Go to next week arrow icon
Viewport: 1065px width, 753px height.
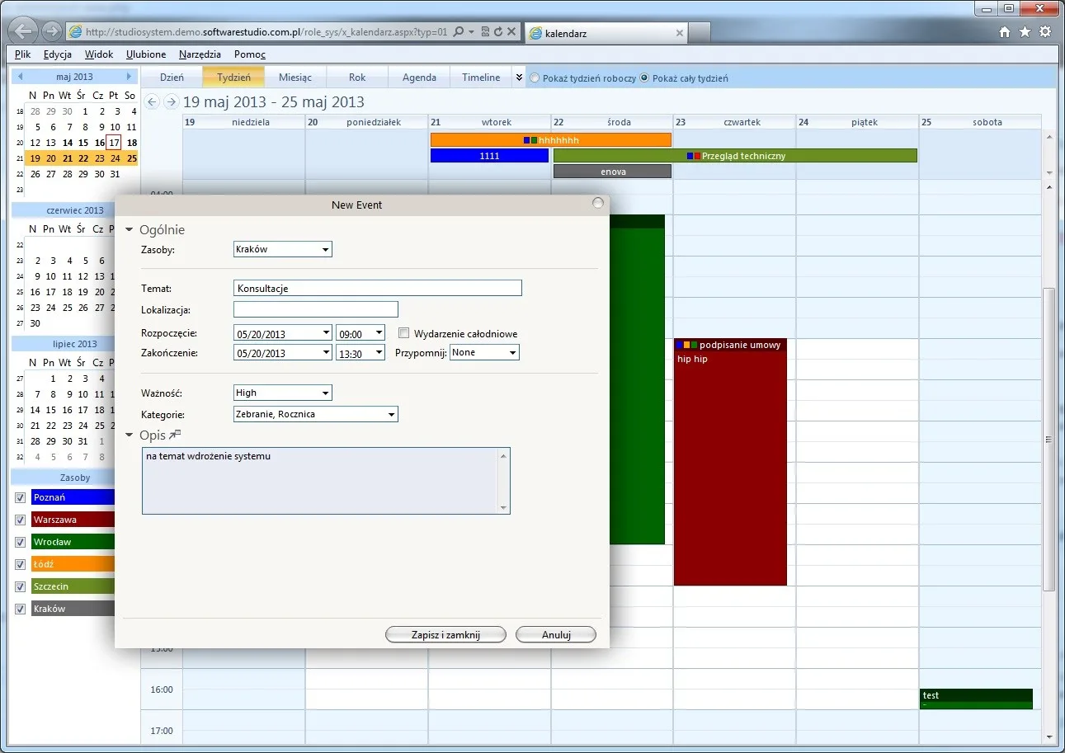(171, 101)
